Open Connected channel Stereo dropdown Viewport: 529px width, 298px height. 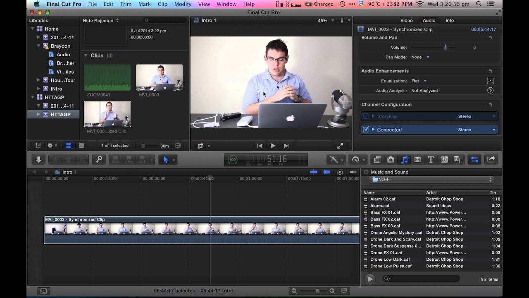(477, 130)
